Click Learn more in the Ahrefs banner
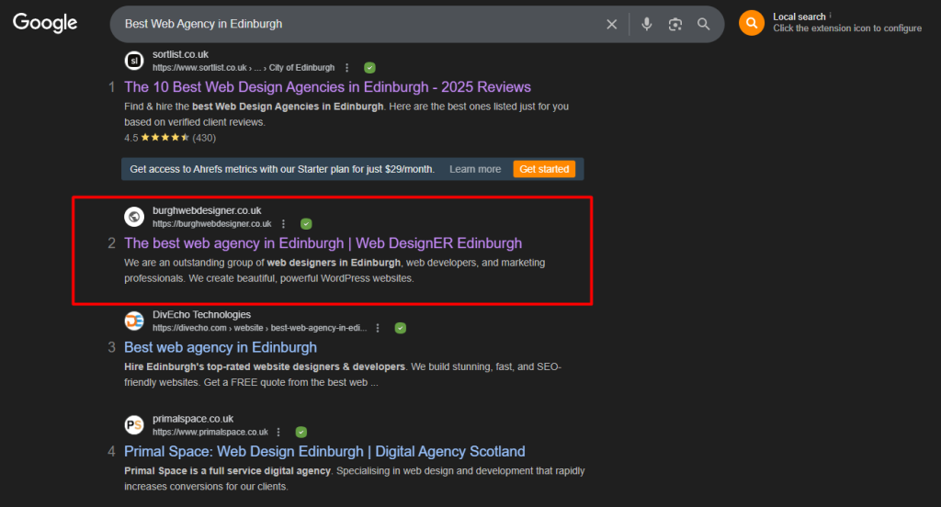 click(475, 169)
